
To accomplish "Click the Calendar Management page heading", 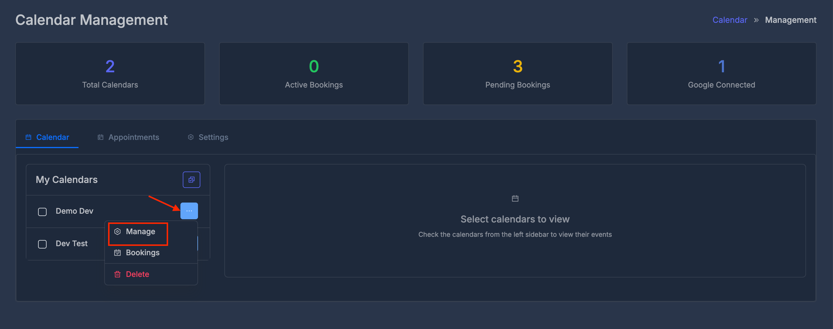I will click(x=91, y=20).
